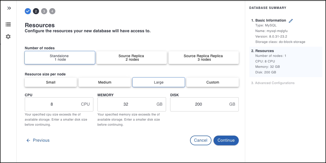Select Standalone 1 node option

pos(60,58)
